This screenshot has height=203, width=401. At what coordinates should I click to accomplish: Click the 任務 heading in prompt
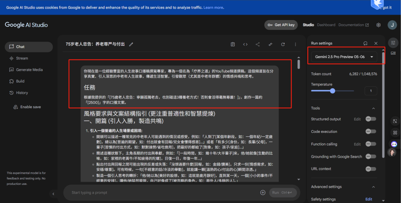click(x=90, y=88)
